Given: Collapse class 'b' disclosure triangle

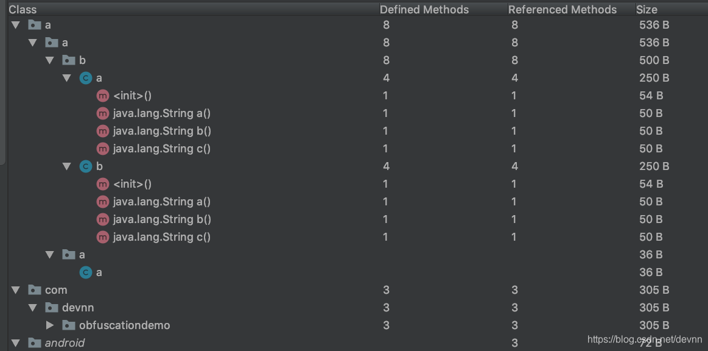Looking at the screenshot, I should [x=67, y=166].
